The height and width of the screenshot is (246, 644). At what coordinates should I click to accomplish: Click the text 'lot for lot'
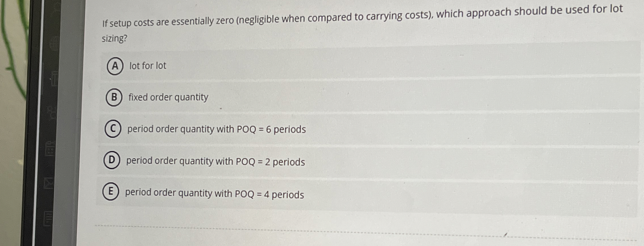coord(148,66)
